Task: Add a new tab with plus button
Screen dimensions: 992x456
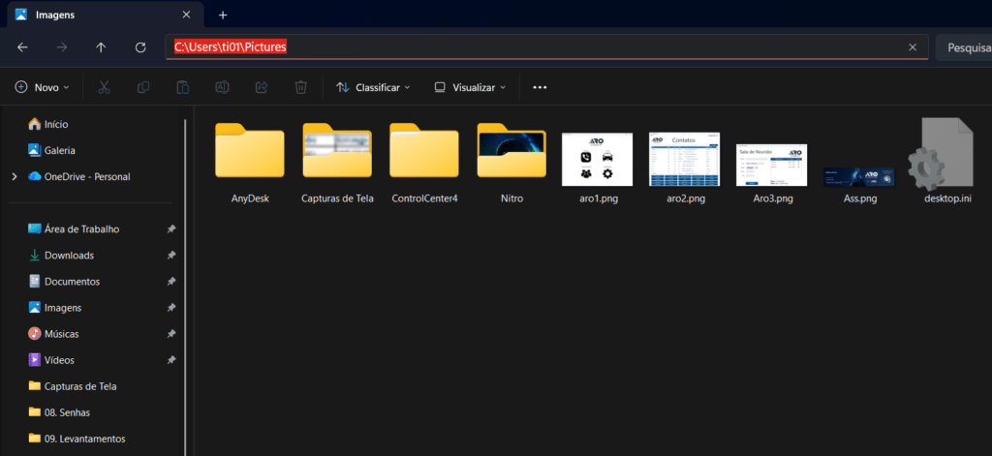Action: coord(223,15)
